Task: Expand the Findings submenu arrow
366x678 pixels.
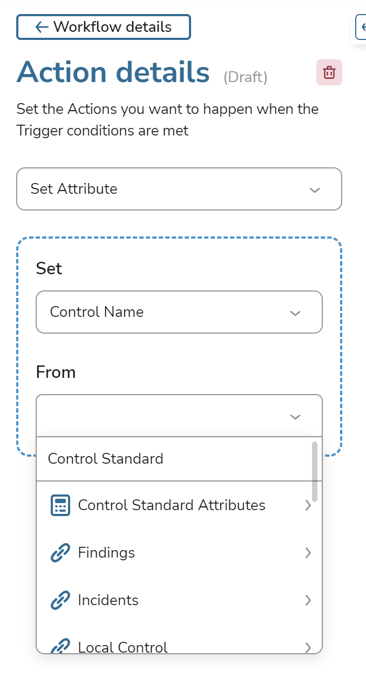Action: [308, 553]
